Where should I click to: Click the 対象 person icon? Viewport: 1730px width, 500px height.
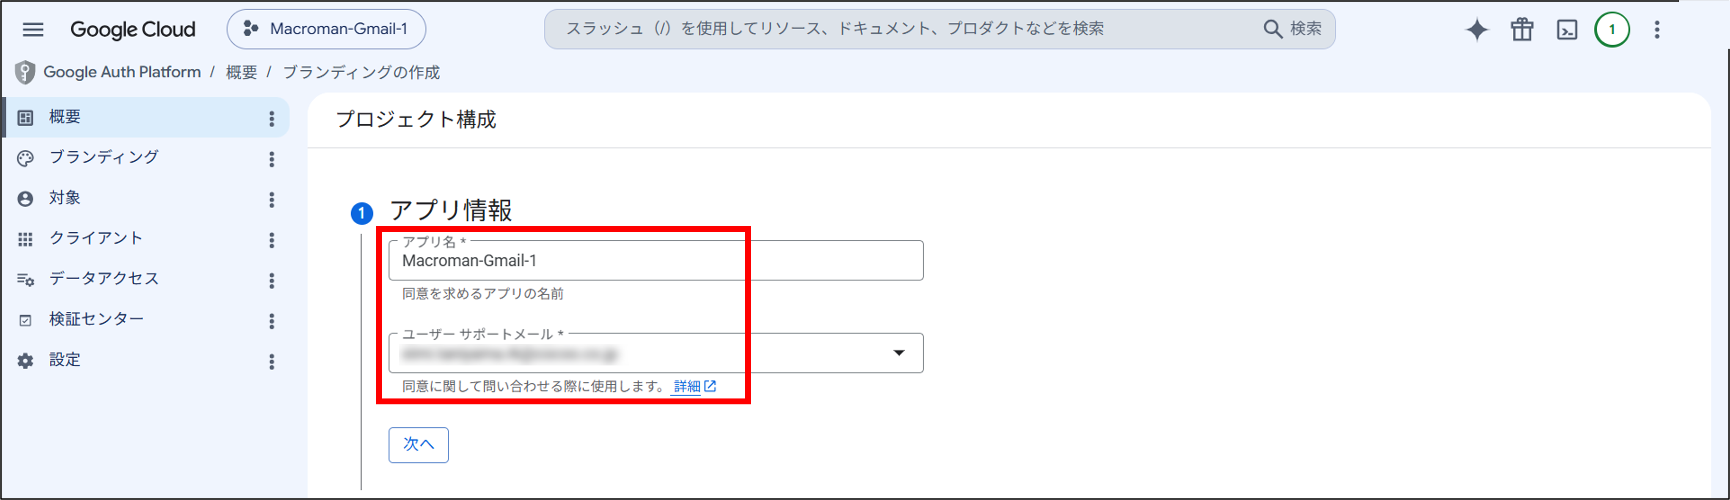[25, 199]
